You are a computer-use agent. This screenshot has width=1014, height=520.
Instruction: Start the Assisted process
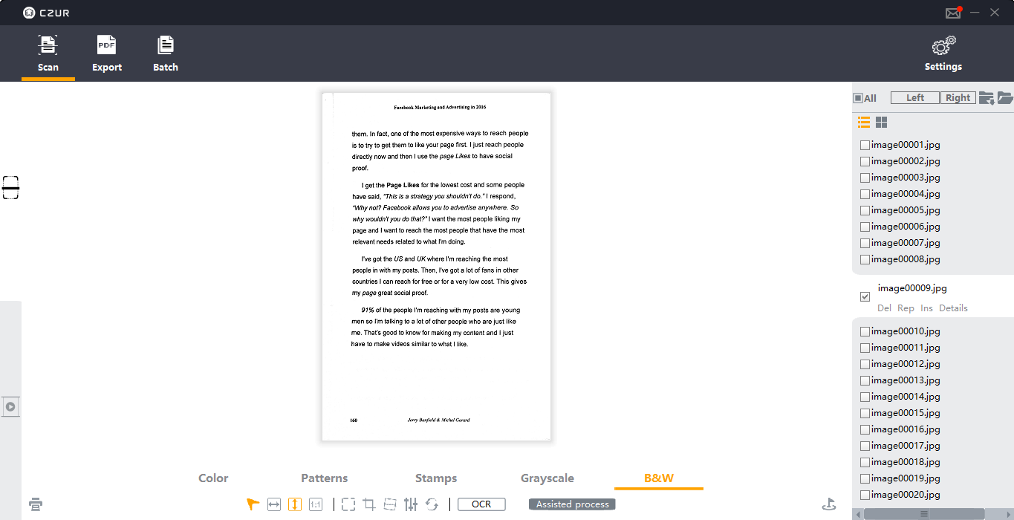(571, 504)
